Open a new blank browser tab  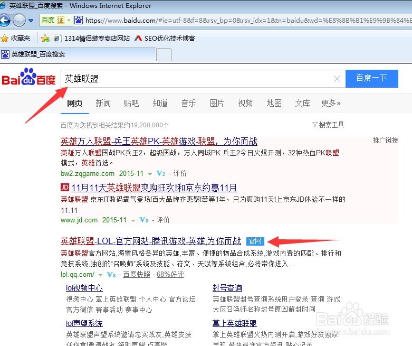pos(164,54)
